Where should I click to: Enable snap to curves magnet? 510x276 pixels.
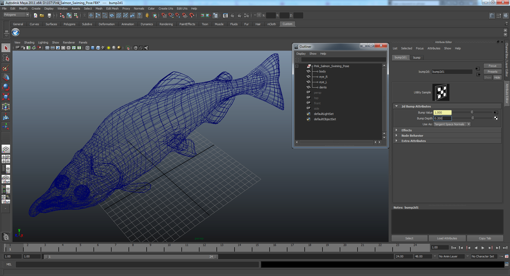point(171,15)
